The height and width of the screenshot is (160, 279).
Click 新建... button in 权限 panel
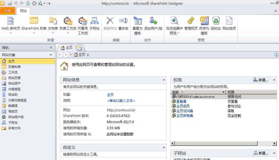(261, 80)
